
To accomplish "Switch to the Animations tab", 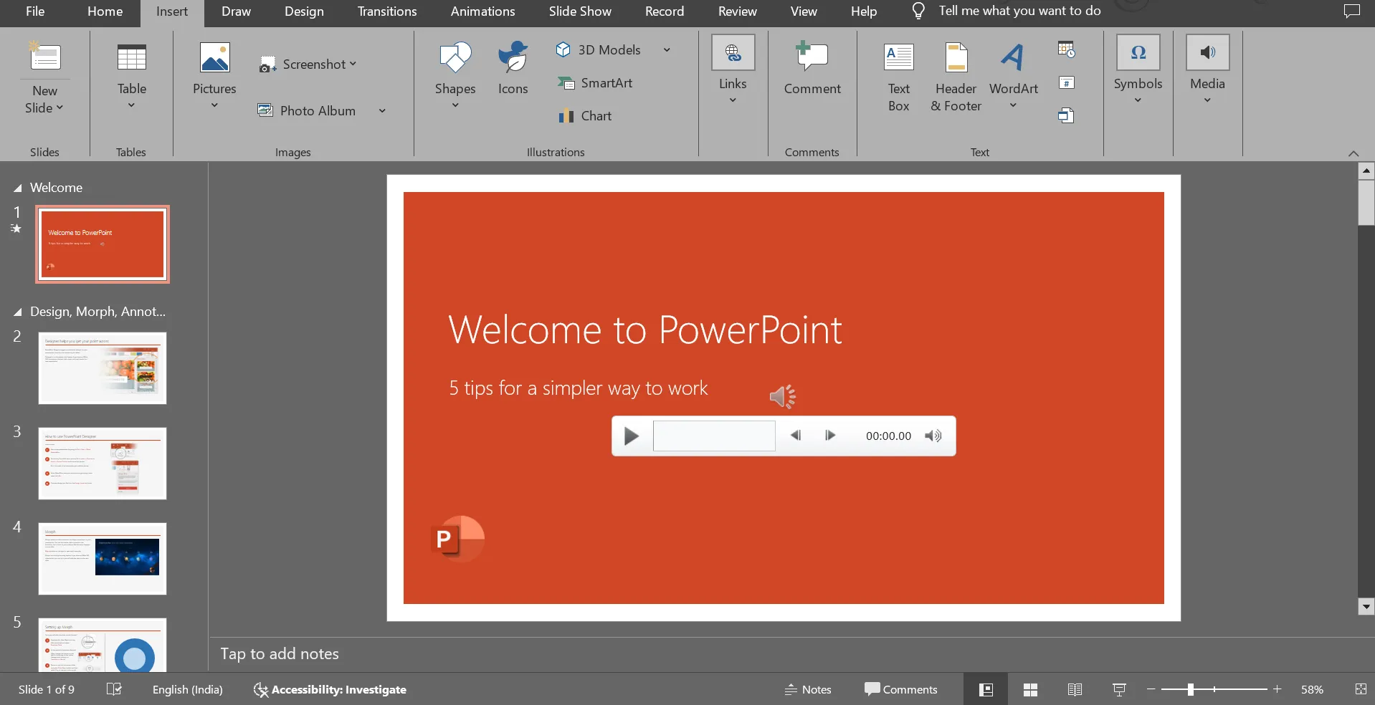I will click(482, 11).
